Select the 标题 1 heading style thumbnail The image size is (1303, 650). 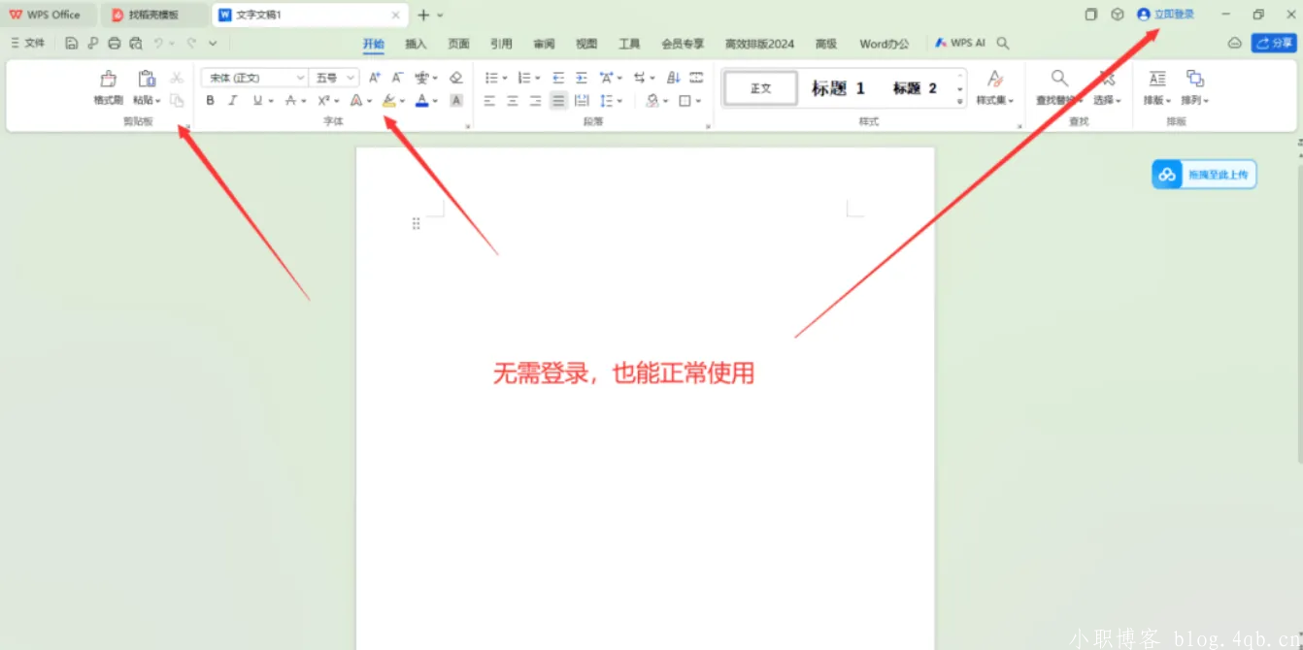(838, 88)
